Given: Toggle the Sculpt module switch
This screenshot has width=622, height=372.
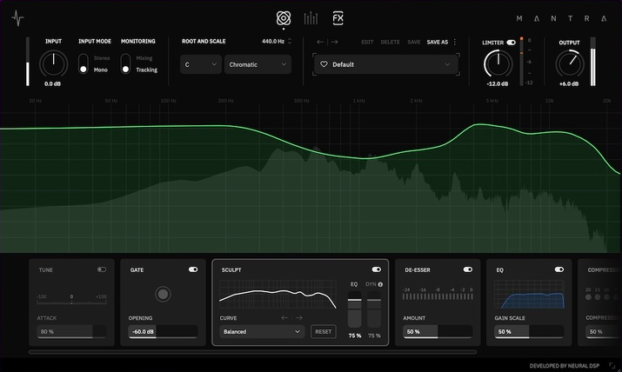Looking at the screenshot, I should [376, 269].
